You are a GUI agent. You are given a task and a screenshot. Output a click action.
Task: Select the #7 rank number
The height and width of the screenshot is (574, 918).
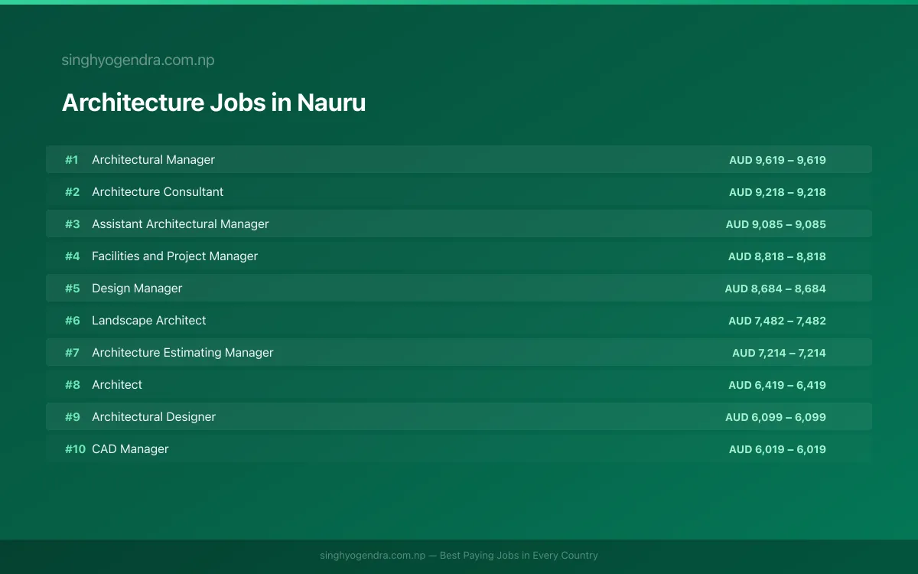(x=72, y=353)
